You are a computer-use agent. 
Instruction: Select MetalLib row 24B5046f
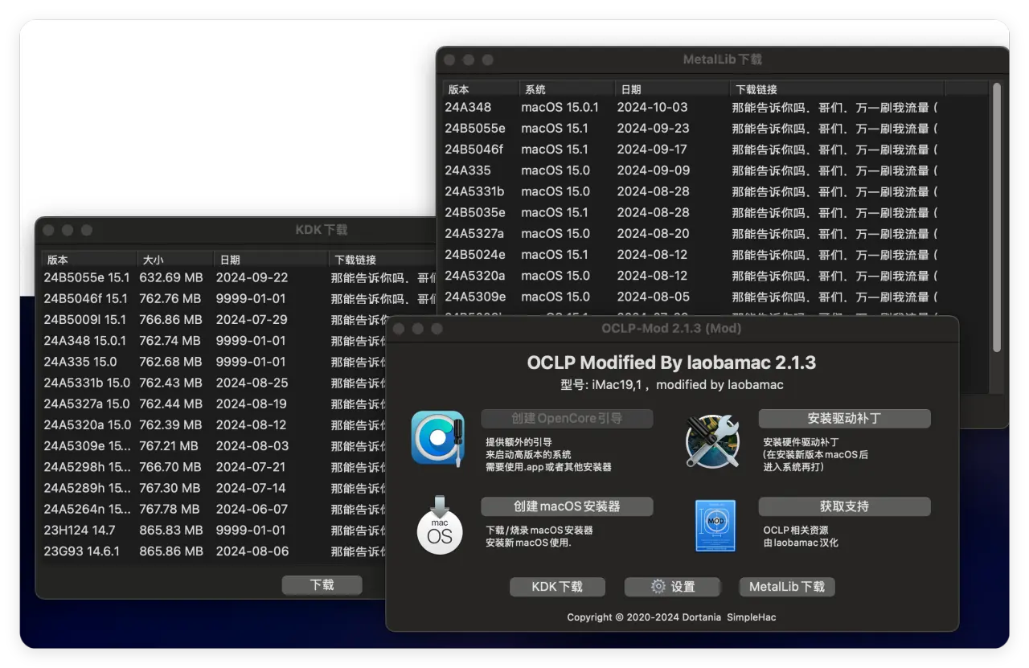(x=716, y=149)
